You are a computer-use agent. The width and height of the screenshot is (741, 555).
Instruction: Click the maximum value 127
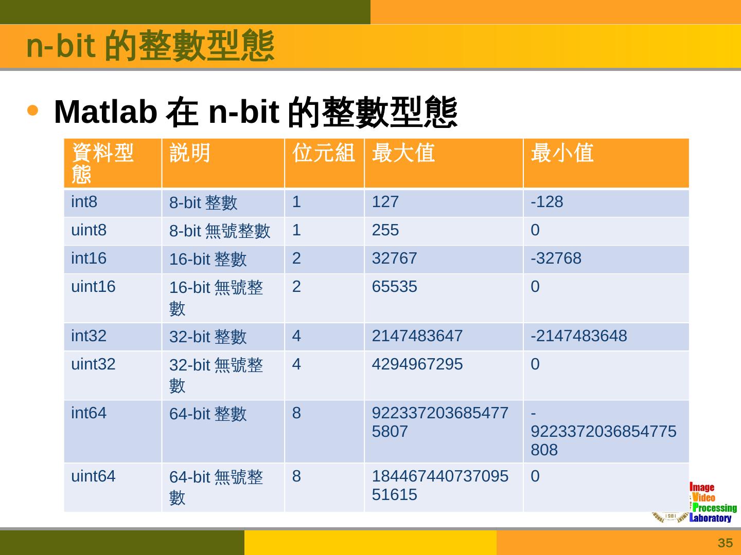tap(385, 202)
